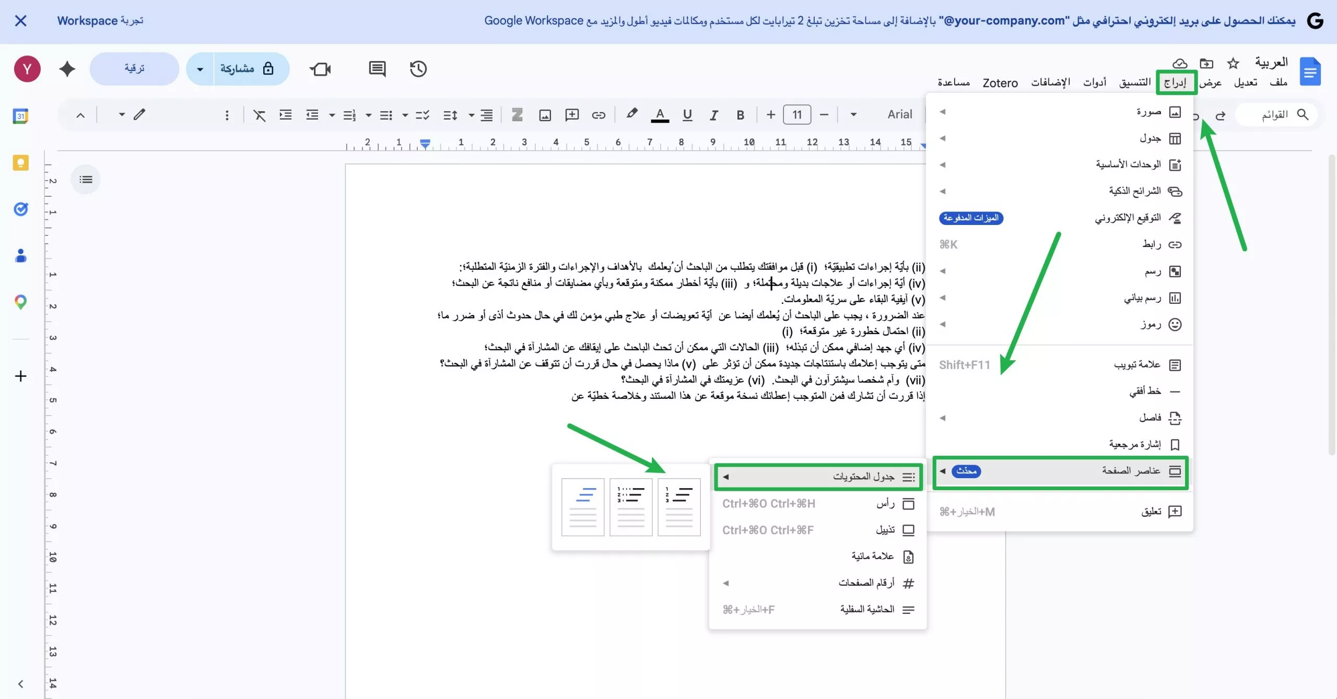1337x699 pixels.
Task: Click the Gemini sparkle icon
Action: click(67, 69)
